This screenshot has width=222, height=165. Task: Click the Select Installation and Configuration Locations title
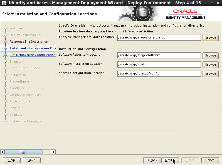click(50, 14)
